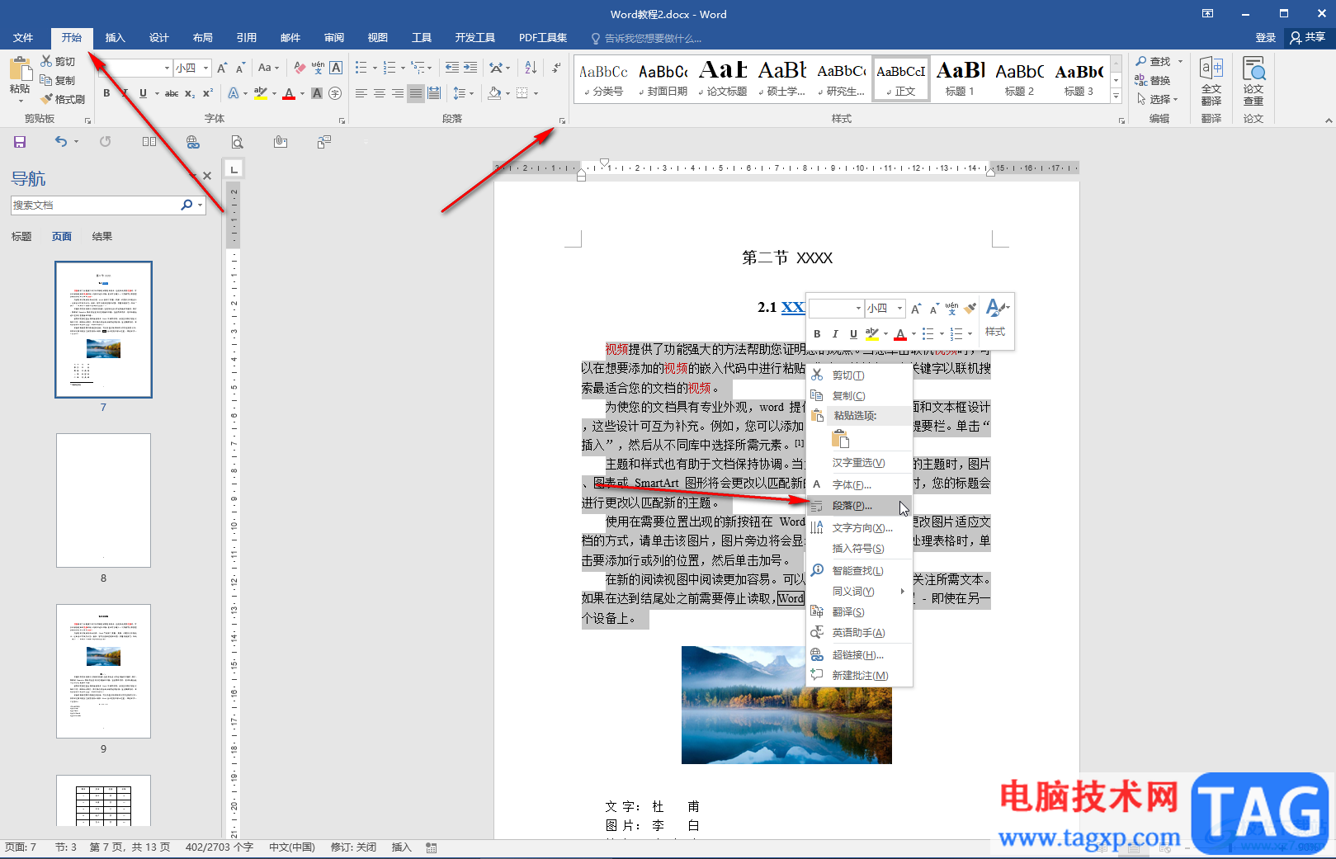Click Login (登录) in title area
1336x859 pixels.
(1265, 38)
